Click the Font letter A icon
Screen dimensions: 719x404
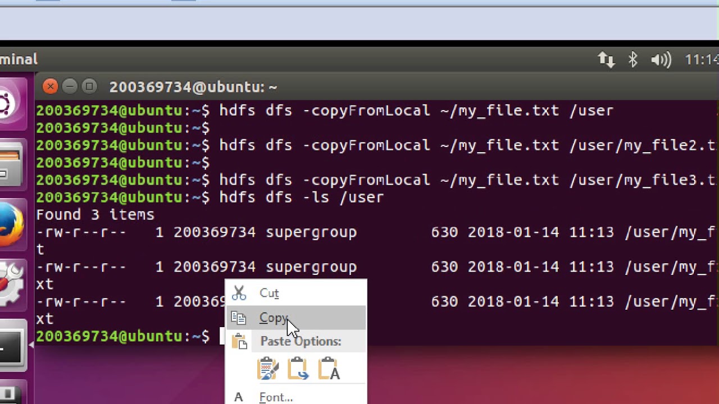pos(239,397)
